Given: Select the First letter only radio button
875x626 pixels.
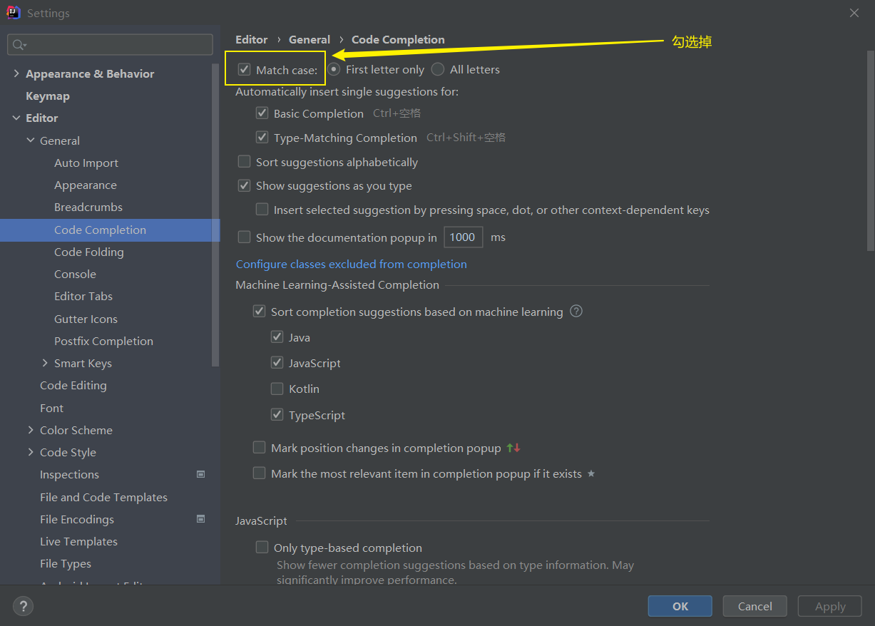Looking at the screenshot, I should pyautogui.click(x=334, y=69).
